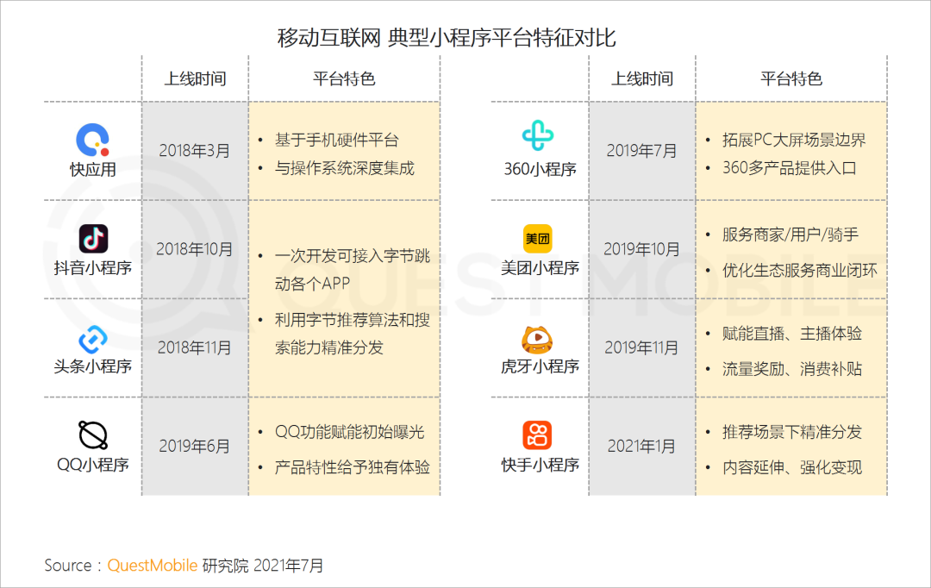Click the date cell 2019年7月

pyautogui.click(x=642, y=151)
